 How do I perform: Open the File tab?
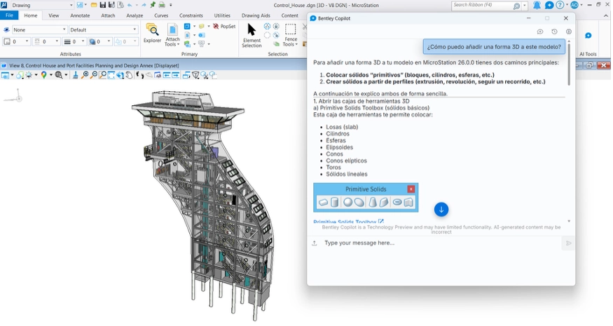[9, 15]
